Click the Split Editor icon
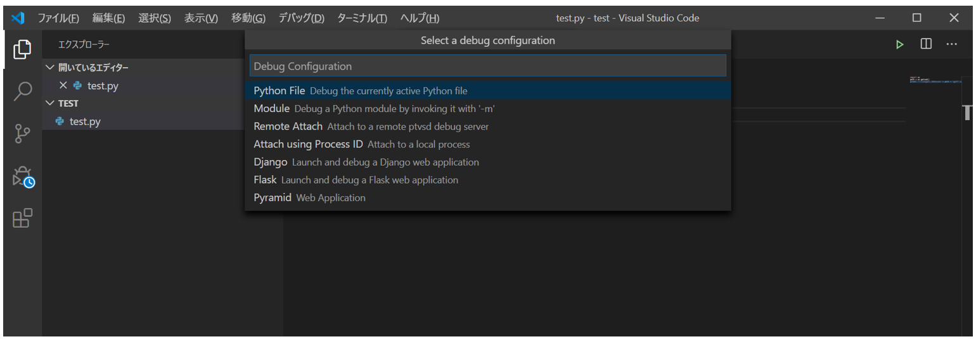 click(926, 44)
